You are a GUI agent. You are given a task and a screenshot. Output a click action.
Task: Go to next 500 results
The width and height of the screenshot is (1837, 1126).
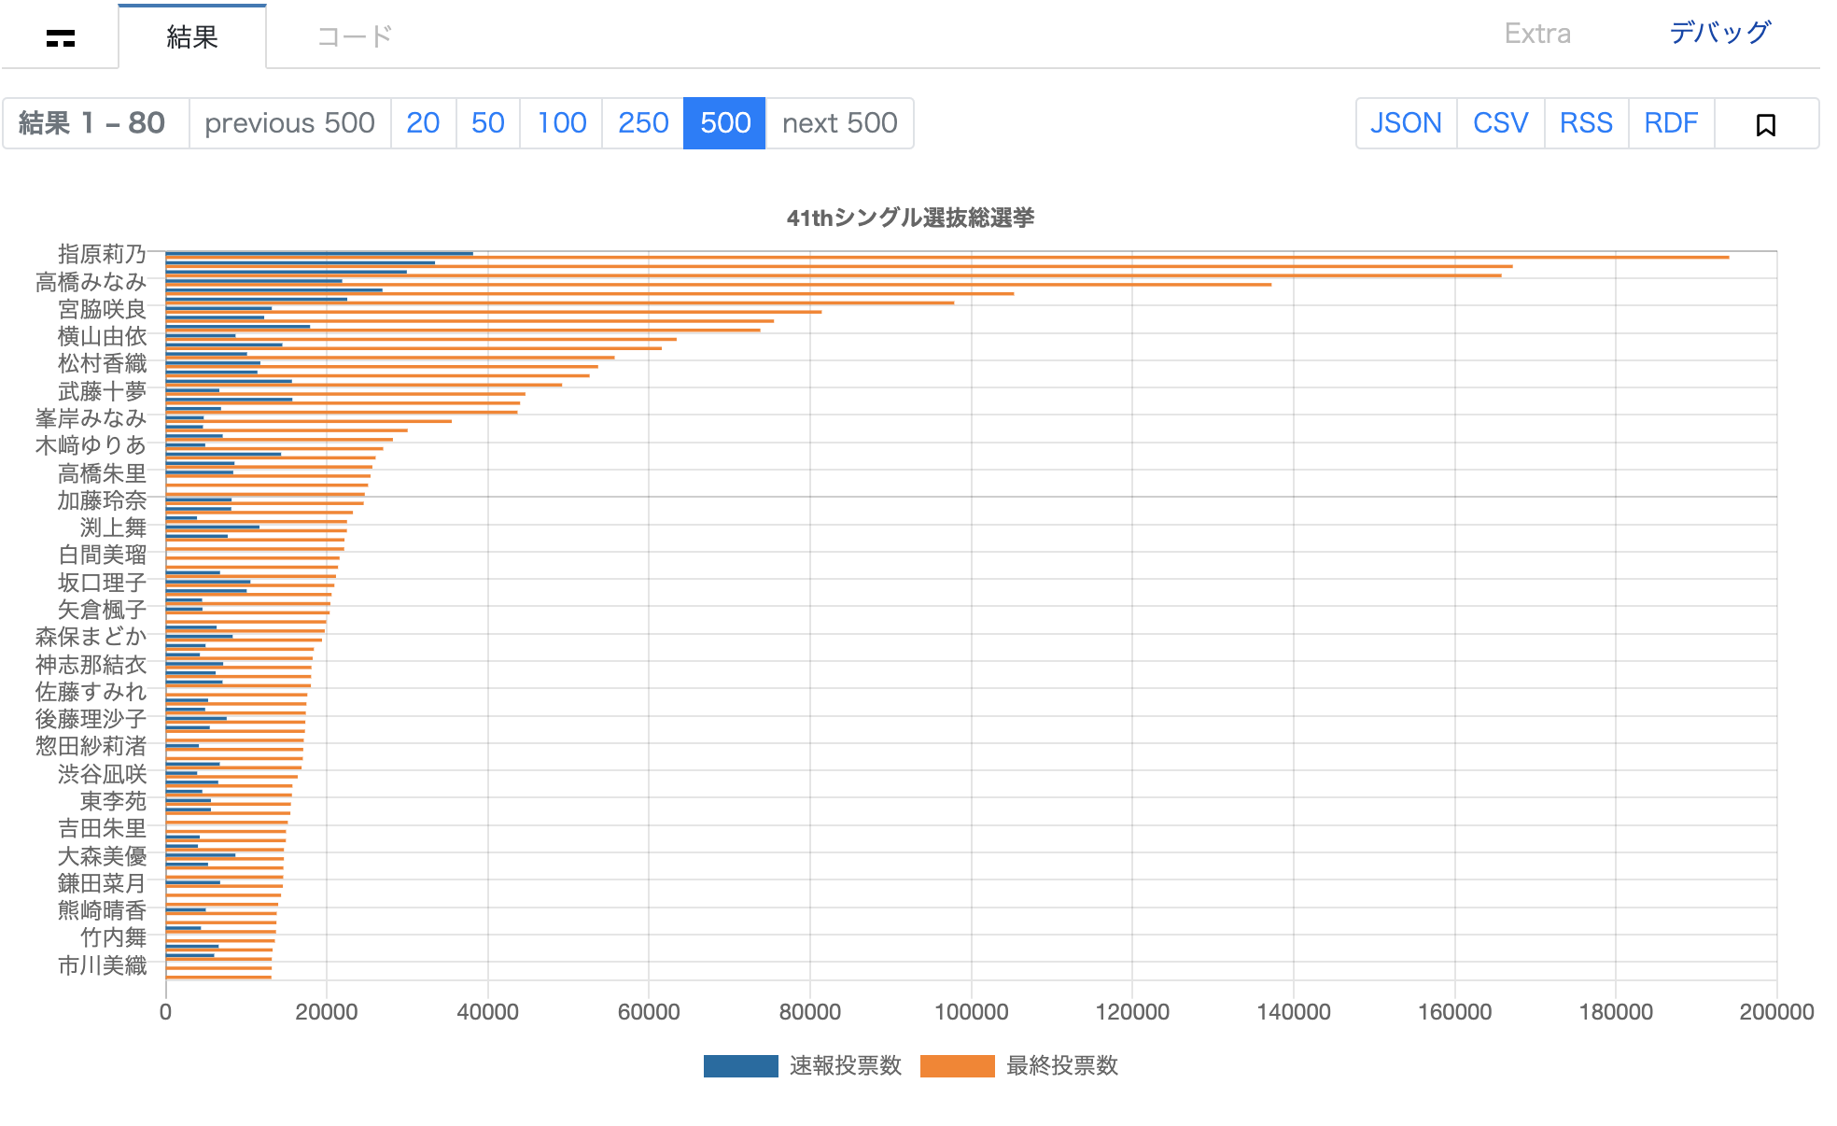pyautogui.click(x=839, y=123)
